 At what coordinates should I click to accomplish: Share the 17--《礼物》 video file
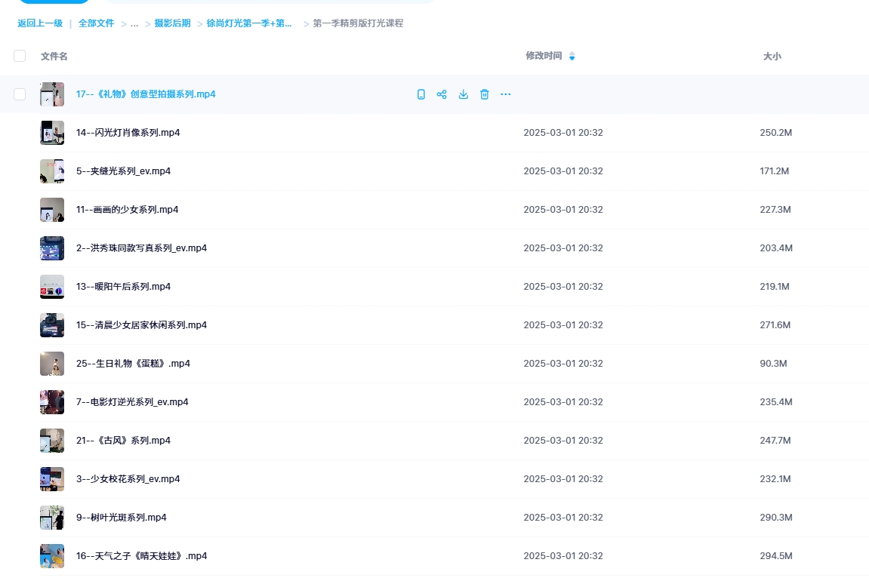point(442,94)
